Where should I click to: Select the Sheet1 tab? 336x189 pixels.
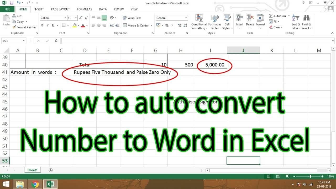[x=32, y=170]
